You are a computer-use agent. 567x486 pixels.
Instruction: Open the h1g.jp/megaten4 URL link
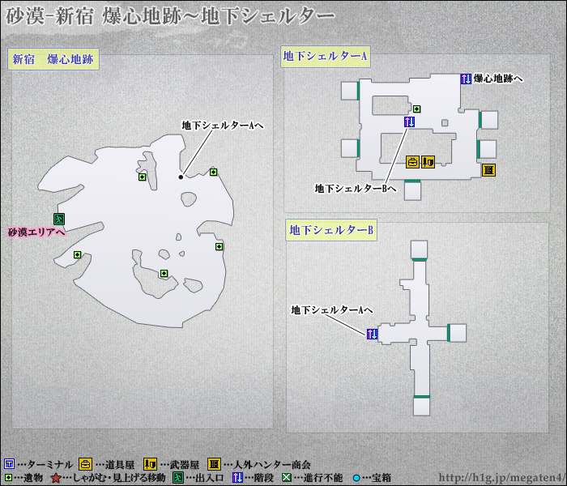500,478
